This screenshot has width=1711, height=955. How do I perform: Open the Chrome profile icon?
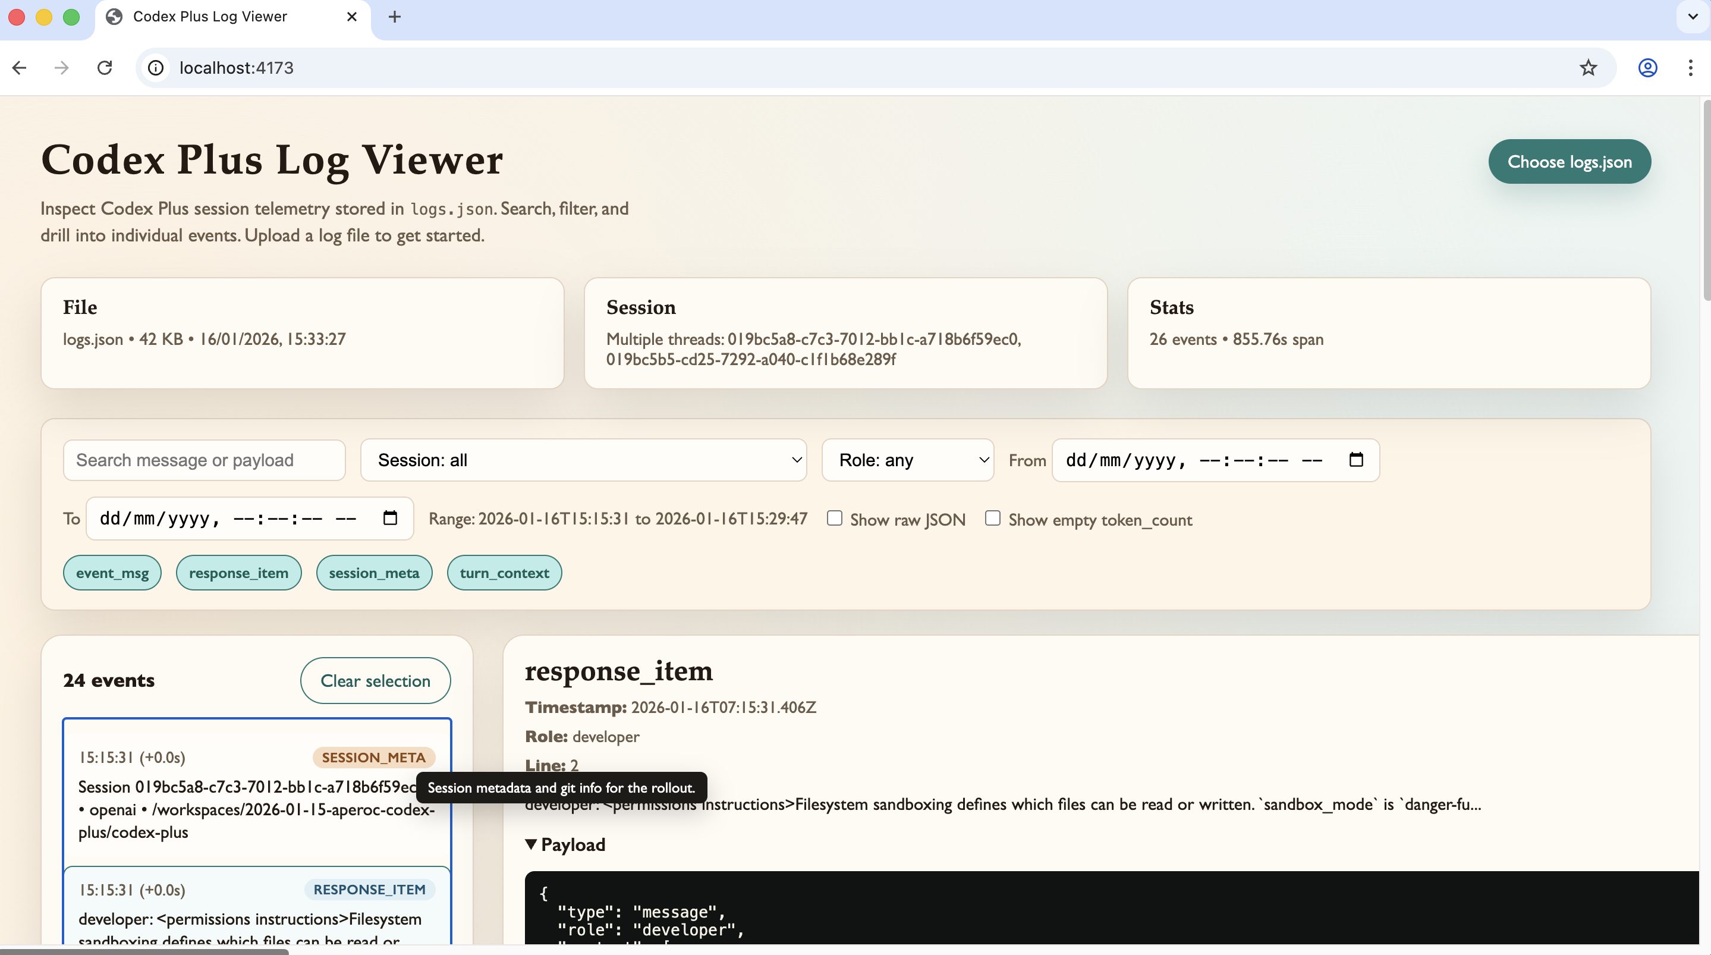(1647, 68)
